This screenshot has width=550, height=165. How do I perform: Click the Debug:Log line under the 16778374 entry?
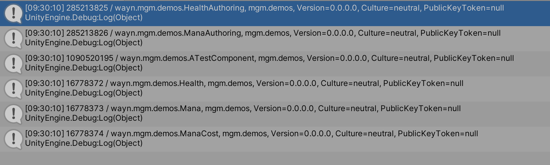point(84,143)
